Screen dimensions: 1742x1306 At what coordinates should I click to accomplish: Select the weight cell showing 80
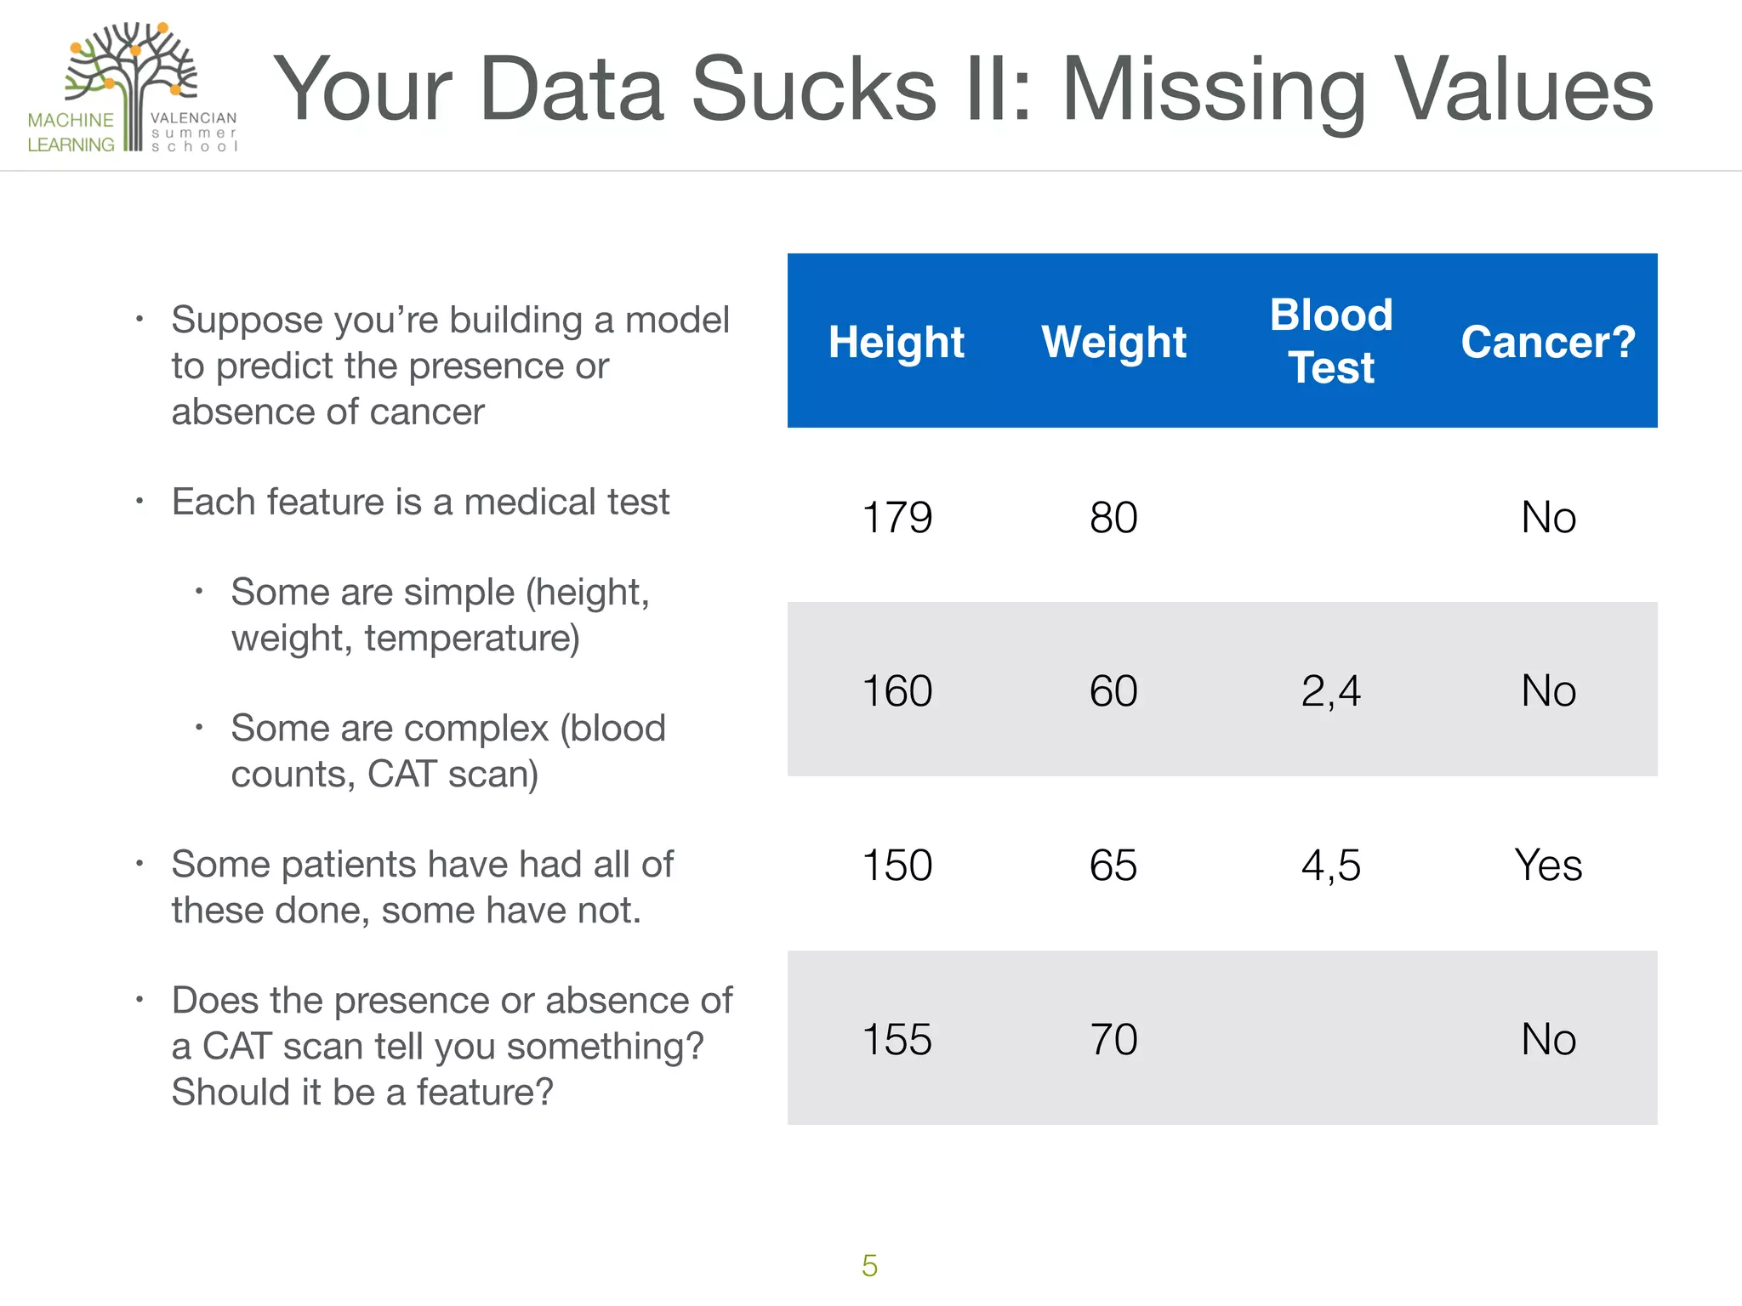pyautogui.click(x=1113, y=517)
